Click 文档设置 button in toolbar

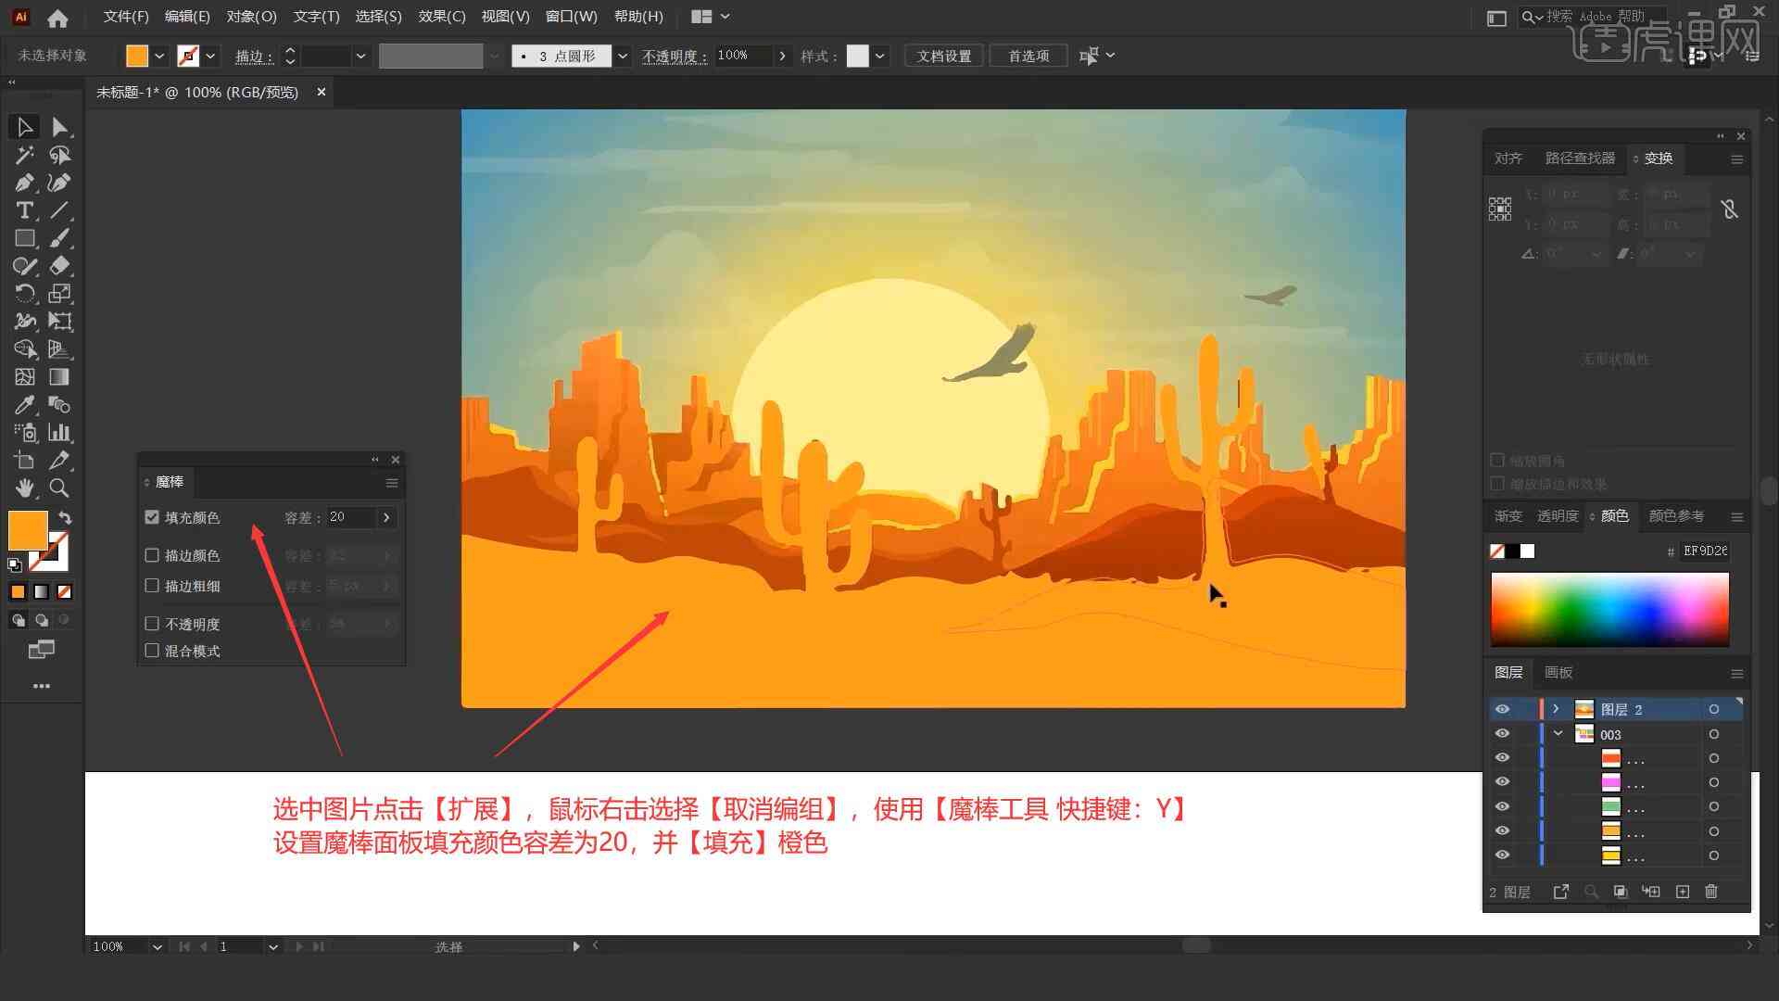(950, 55)
